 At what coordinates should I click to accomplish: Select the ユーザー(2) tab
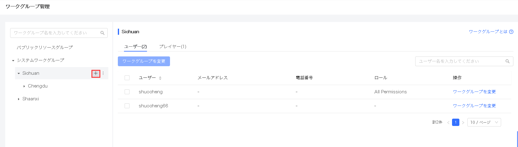click(x=135, y=46)
